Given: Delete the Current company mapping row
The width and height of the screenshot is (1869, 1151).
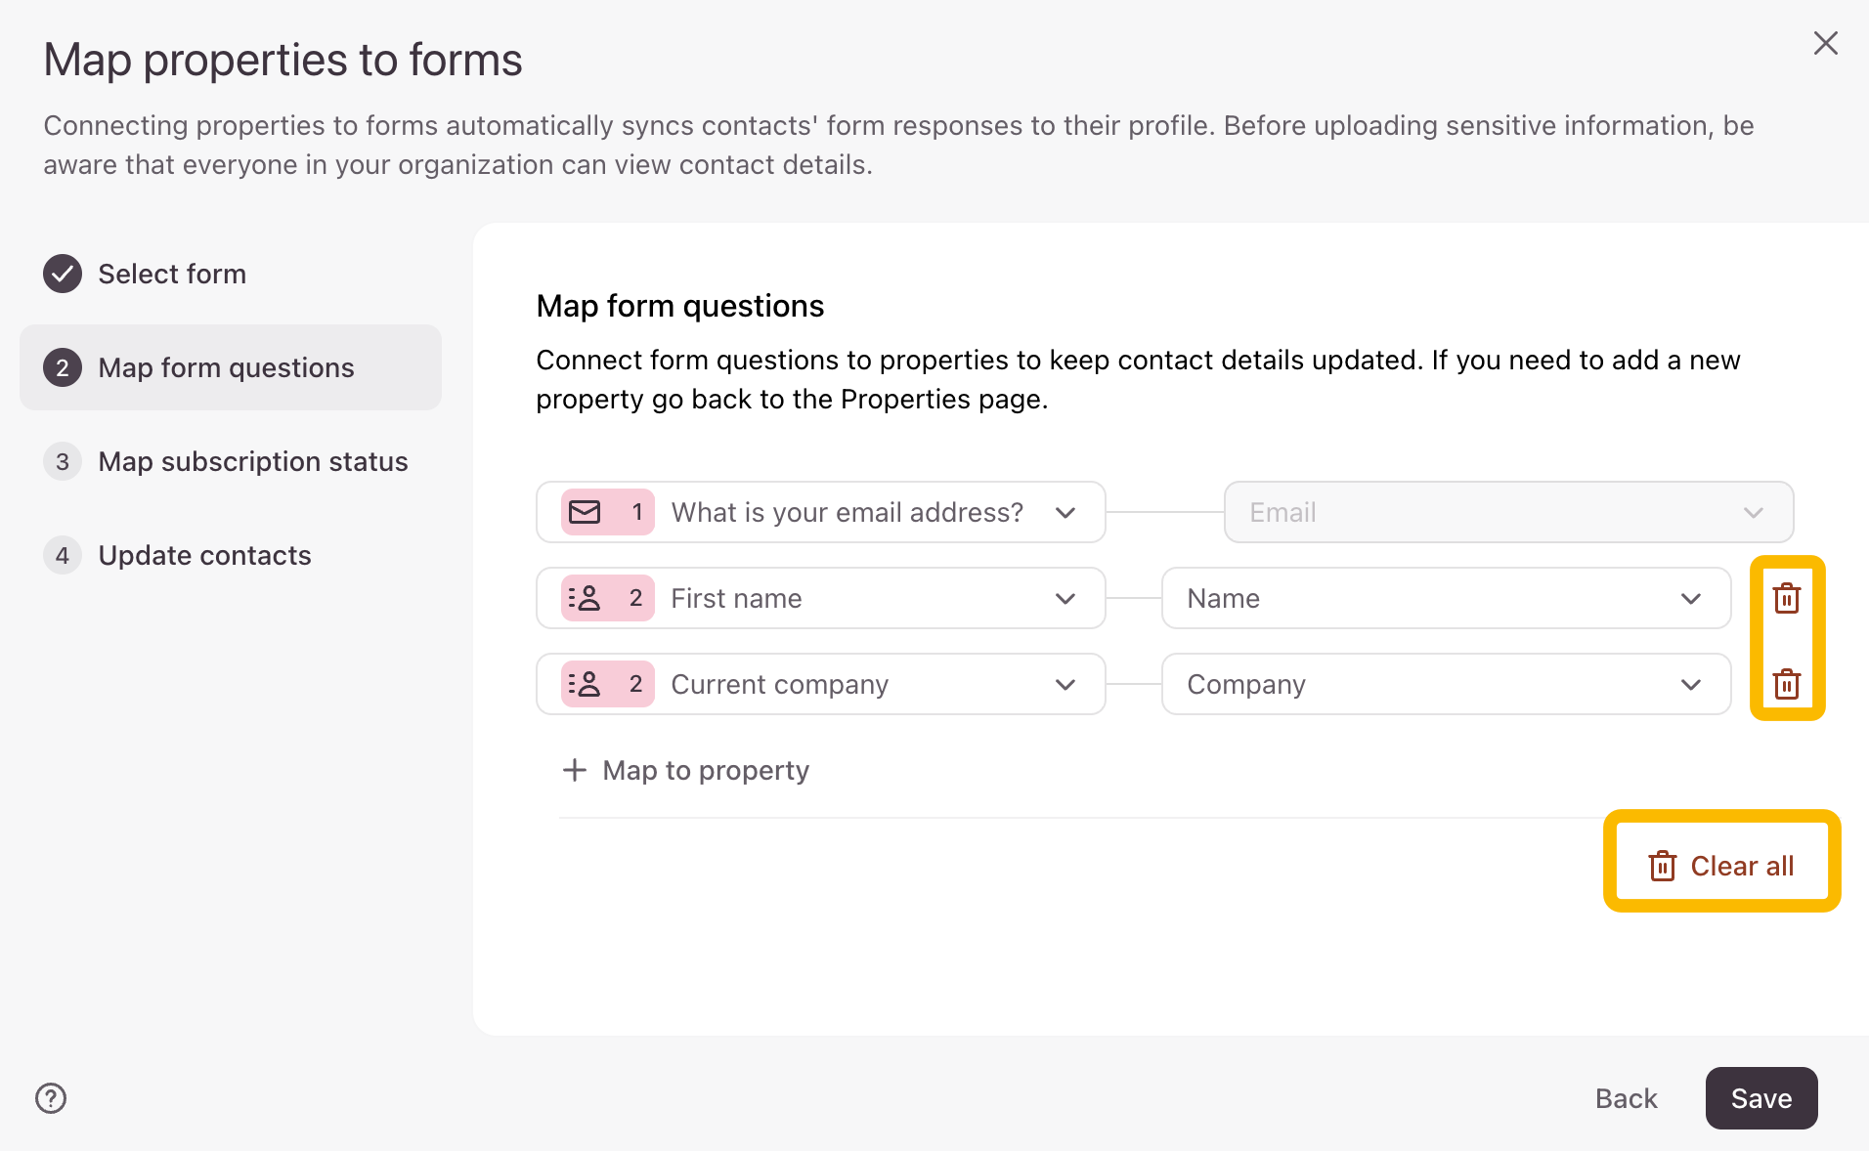Looking at the screenshot, I should click(1786, 684).
